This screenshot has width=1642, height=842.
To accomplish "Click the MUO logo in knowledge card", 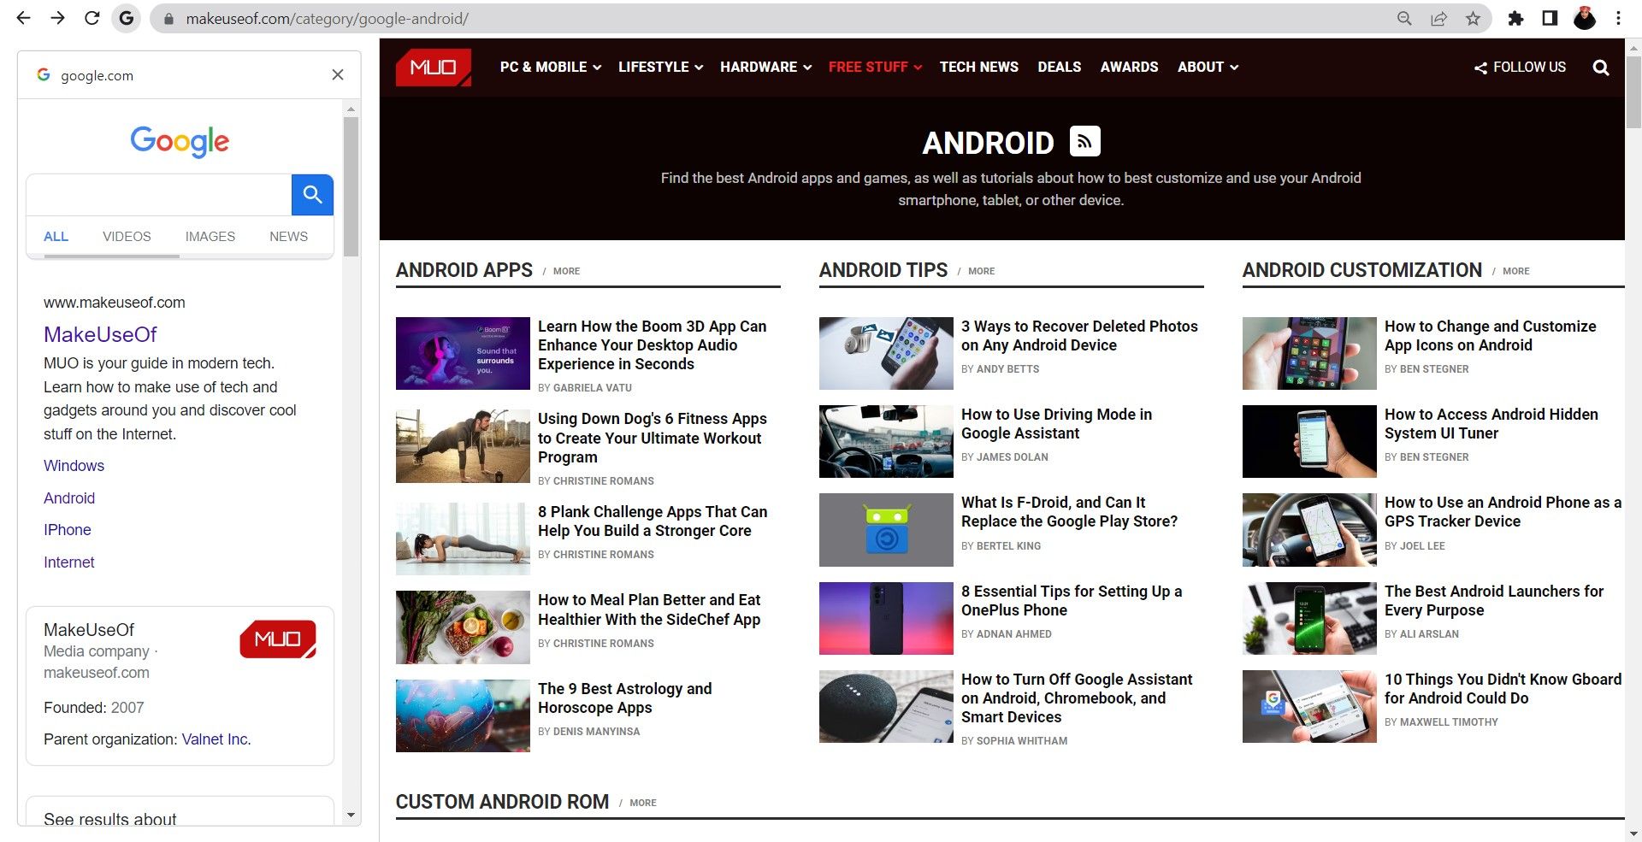I will click(x=278, y=639).
